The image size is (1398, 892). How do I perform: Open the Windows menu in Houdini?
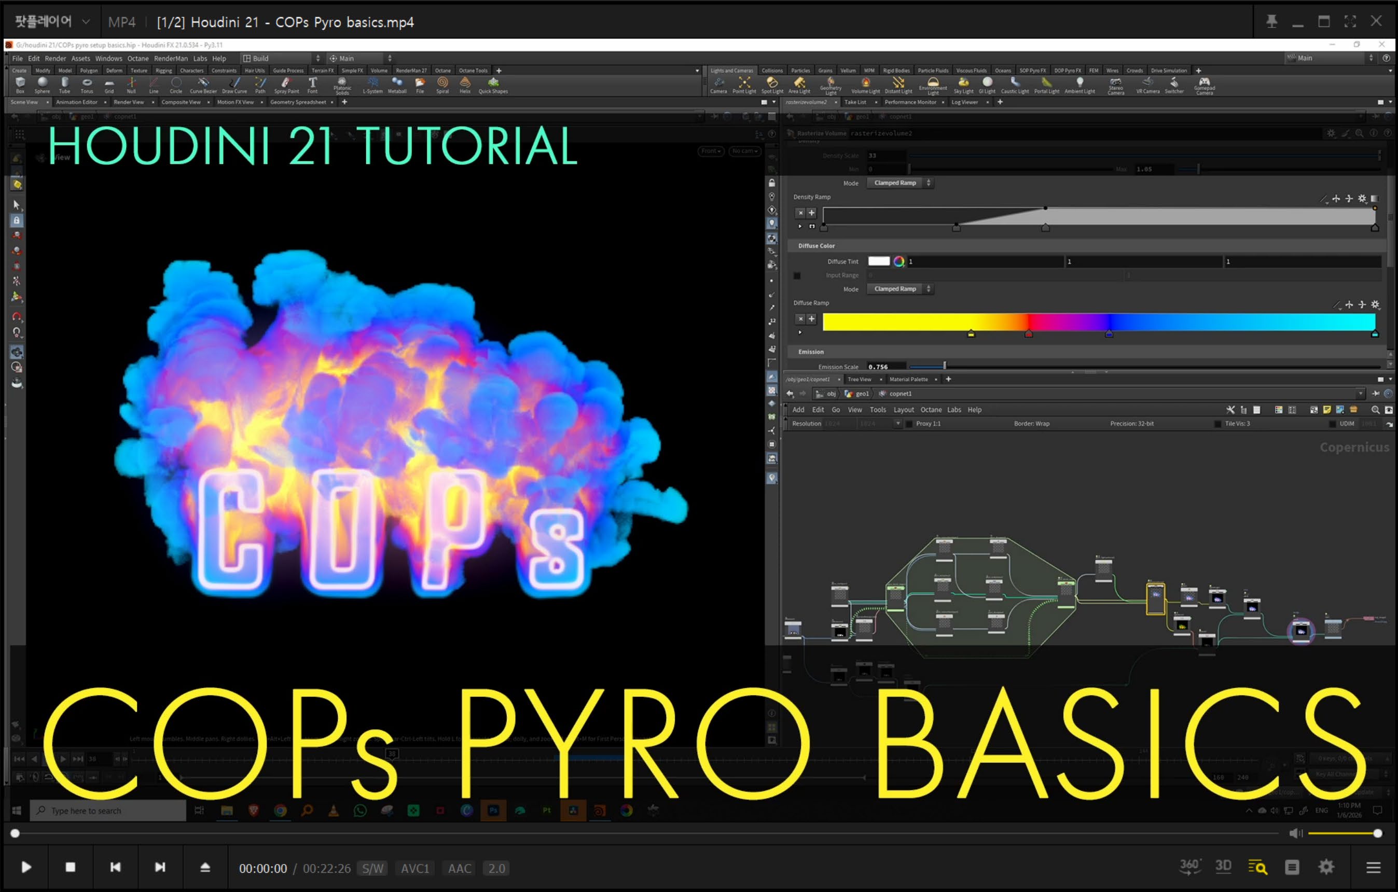[108, 59]
